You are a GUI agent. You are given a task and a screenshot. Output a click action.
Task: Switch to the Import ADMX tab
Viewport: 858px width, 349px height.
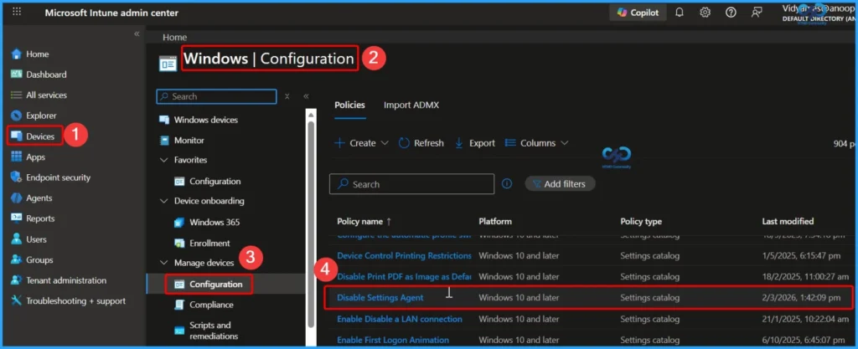click(x=411, y=105)
